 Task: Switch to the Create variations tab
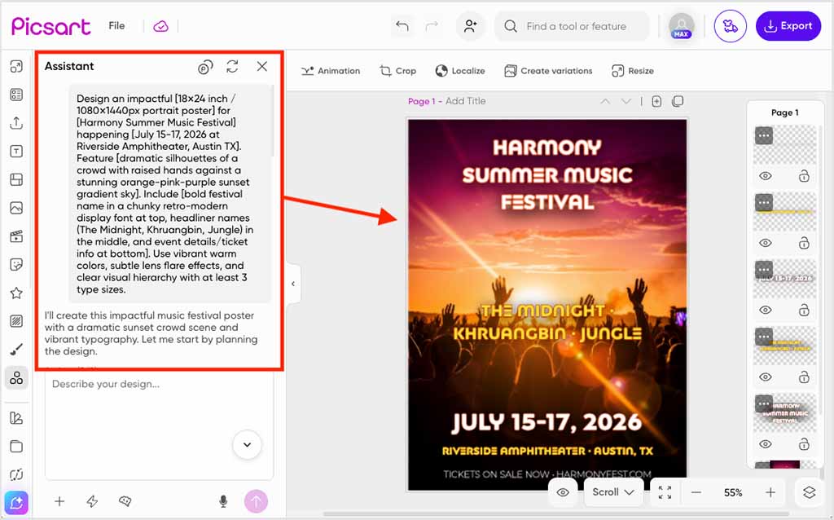tap(548, 71)
